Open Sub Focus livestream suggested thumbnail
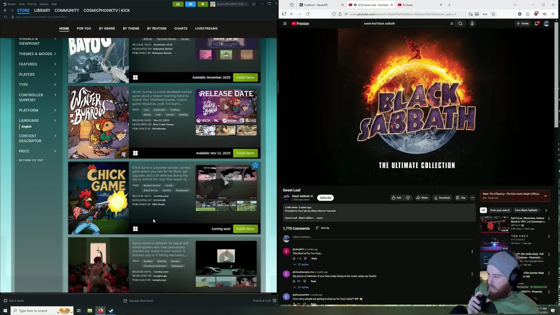The height and width of the screenshot is (315, 560). click(494, 224)
